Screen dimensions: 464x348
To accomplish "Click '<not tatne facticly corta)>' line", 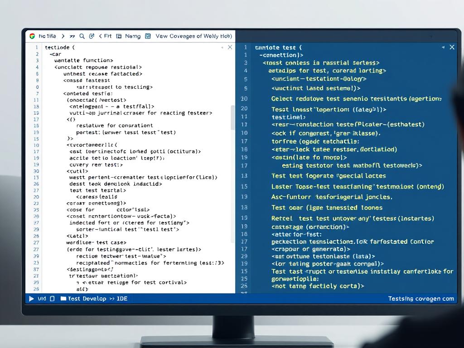I will [x=318, y=286].
